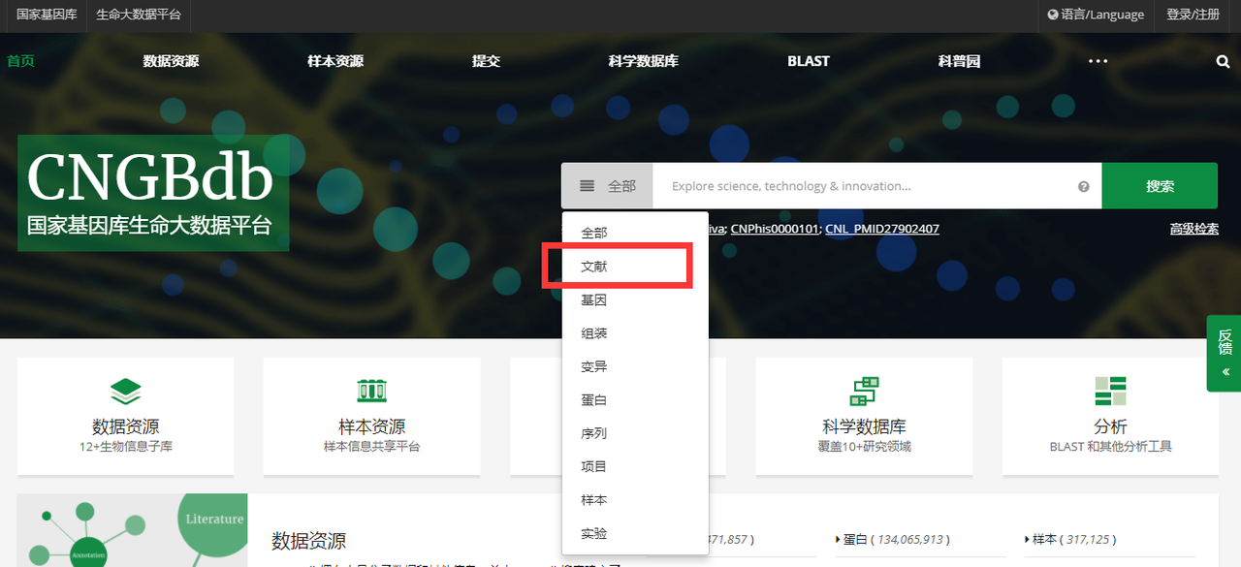Open 科学数据库 navigation menu
This screenshot has width=1241, height=567.
pos(644,61)
